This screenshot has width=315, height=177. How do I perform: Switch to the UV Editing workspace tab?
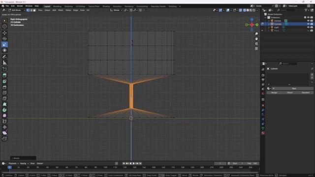tap(80, 6)
